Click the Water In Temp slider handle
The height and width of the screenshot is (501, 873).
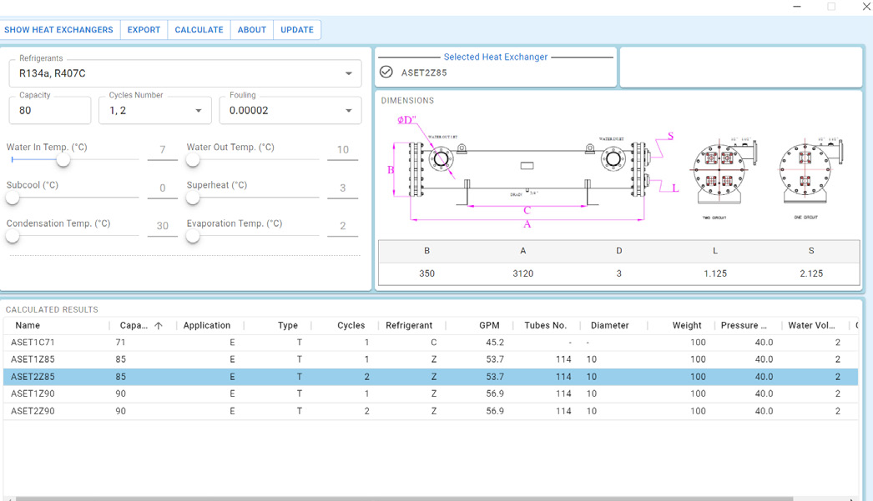63,159
